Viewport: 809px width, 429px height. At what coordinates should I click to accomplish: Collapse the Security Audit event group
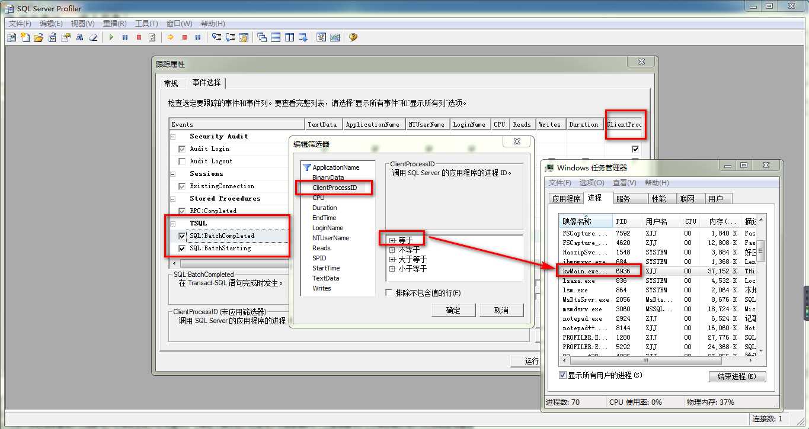click(174, 136)
